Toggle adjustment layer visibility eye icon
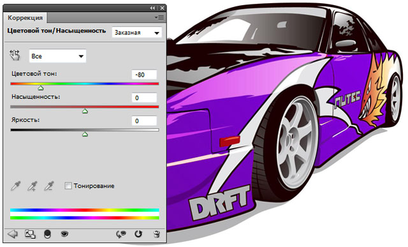 [64, 234]
